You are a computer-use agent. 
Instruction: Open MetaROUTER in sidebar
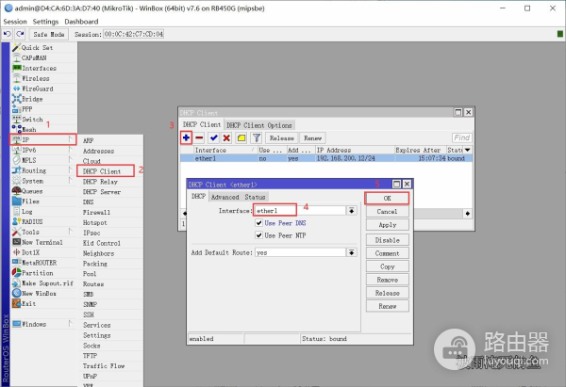43,263
